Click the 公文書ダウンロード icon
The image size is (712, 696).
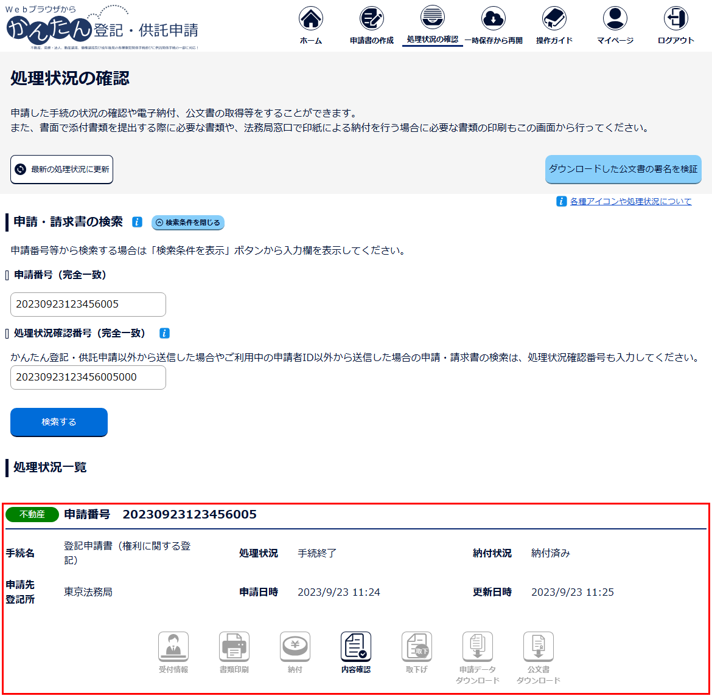pyautogui.click(x=539, y=647)
